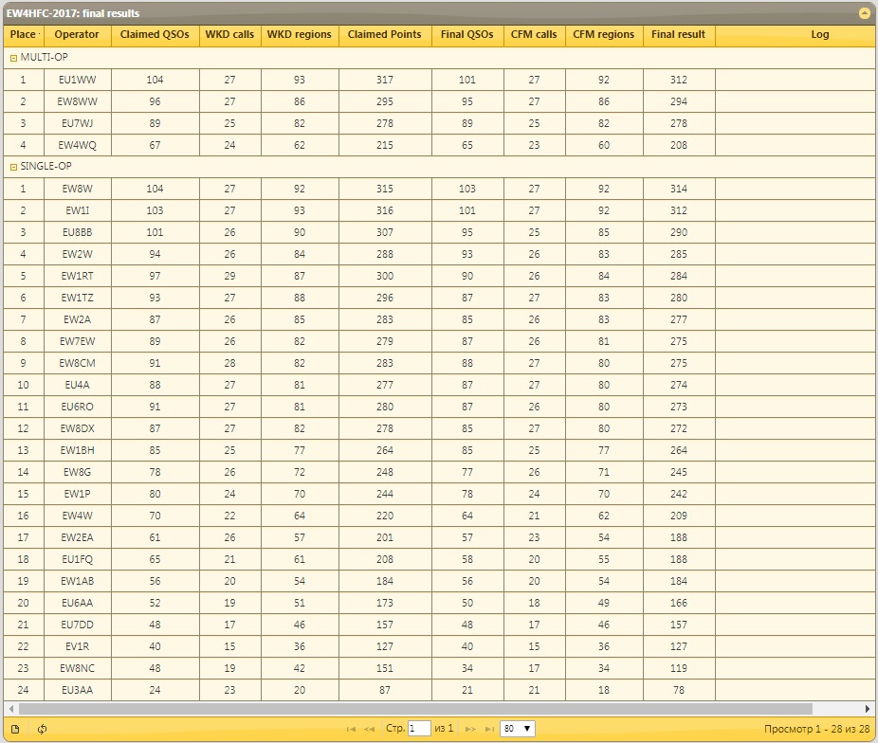
Task: Sort by Operator column header
Action: (77, 35)
